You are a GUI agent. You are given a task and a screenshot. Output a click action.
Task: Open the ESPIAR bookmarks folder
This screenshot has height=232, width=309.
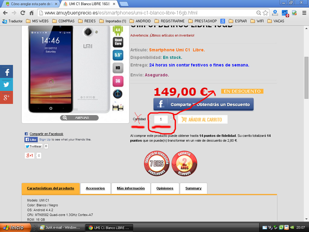tap(238, 21)
